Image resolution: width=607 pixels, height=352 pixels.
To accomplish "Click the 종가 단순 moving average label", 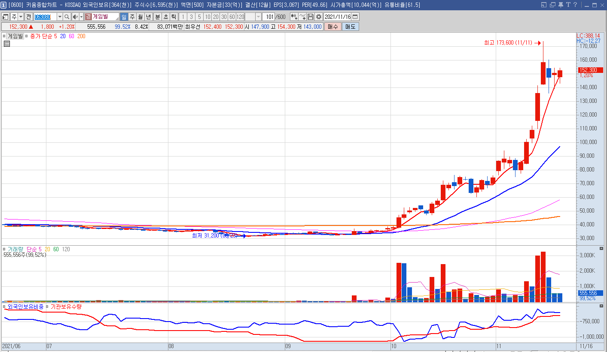I will [x=41, y=36].
